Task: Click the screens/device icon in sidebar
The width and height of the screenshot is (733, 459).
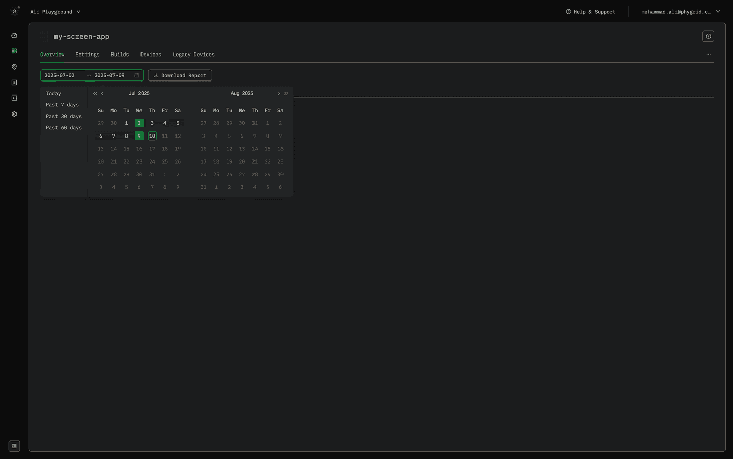Action: pyautogui.click(x=14, y=82)
